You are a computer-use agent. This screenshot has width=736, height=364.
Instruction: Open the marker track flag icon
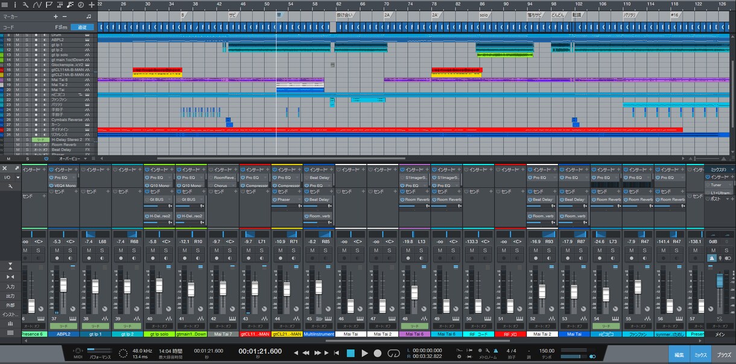pyautogui.click(x=49, y=5)
